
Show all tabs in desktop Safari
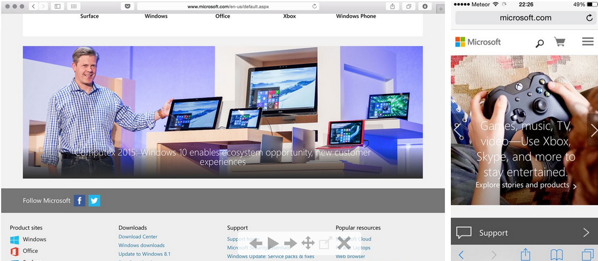click(408, 6)
